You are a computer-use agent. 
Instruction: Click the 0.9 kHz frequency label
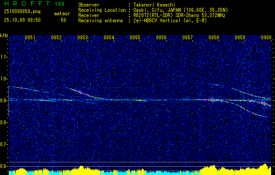point(4,101)
